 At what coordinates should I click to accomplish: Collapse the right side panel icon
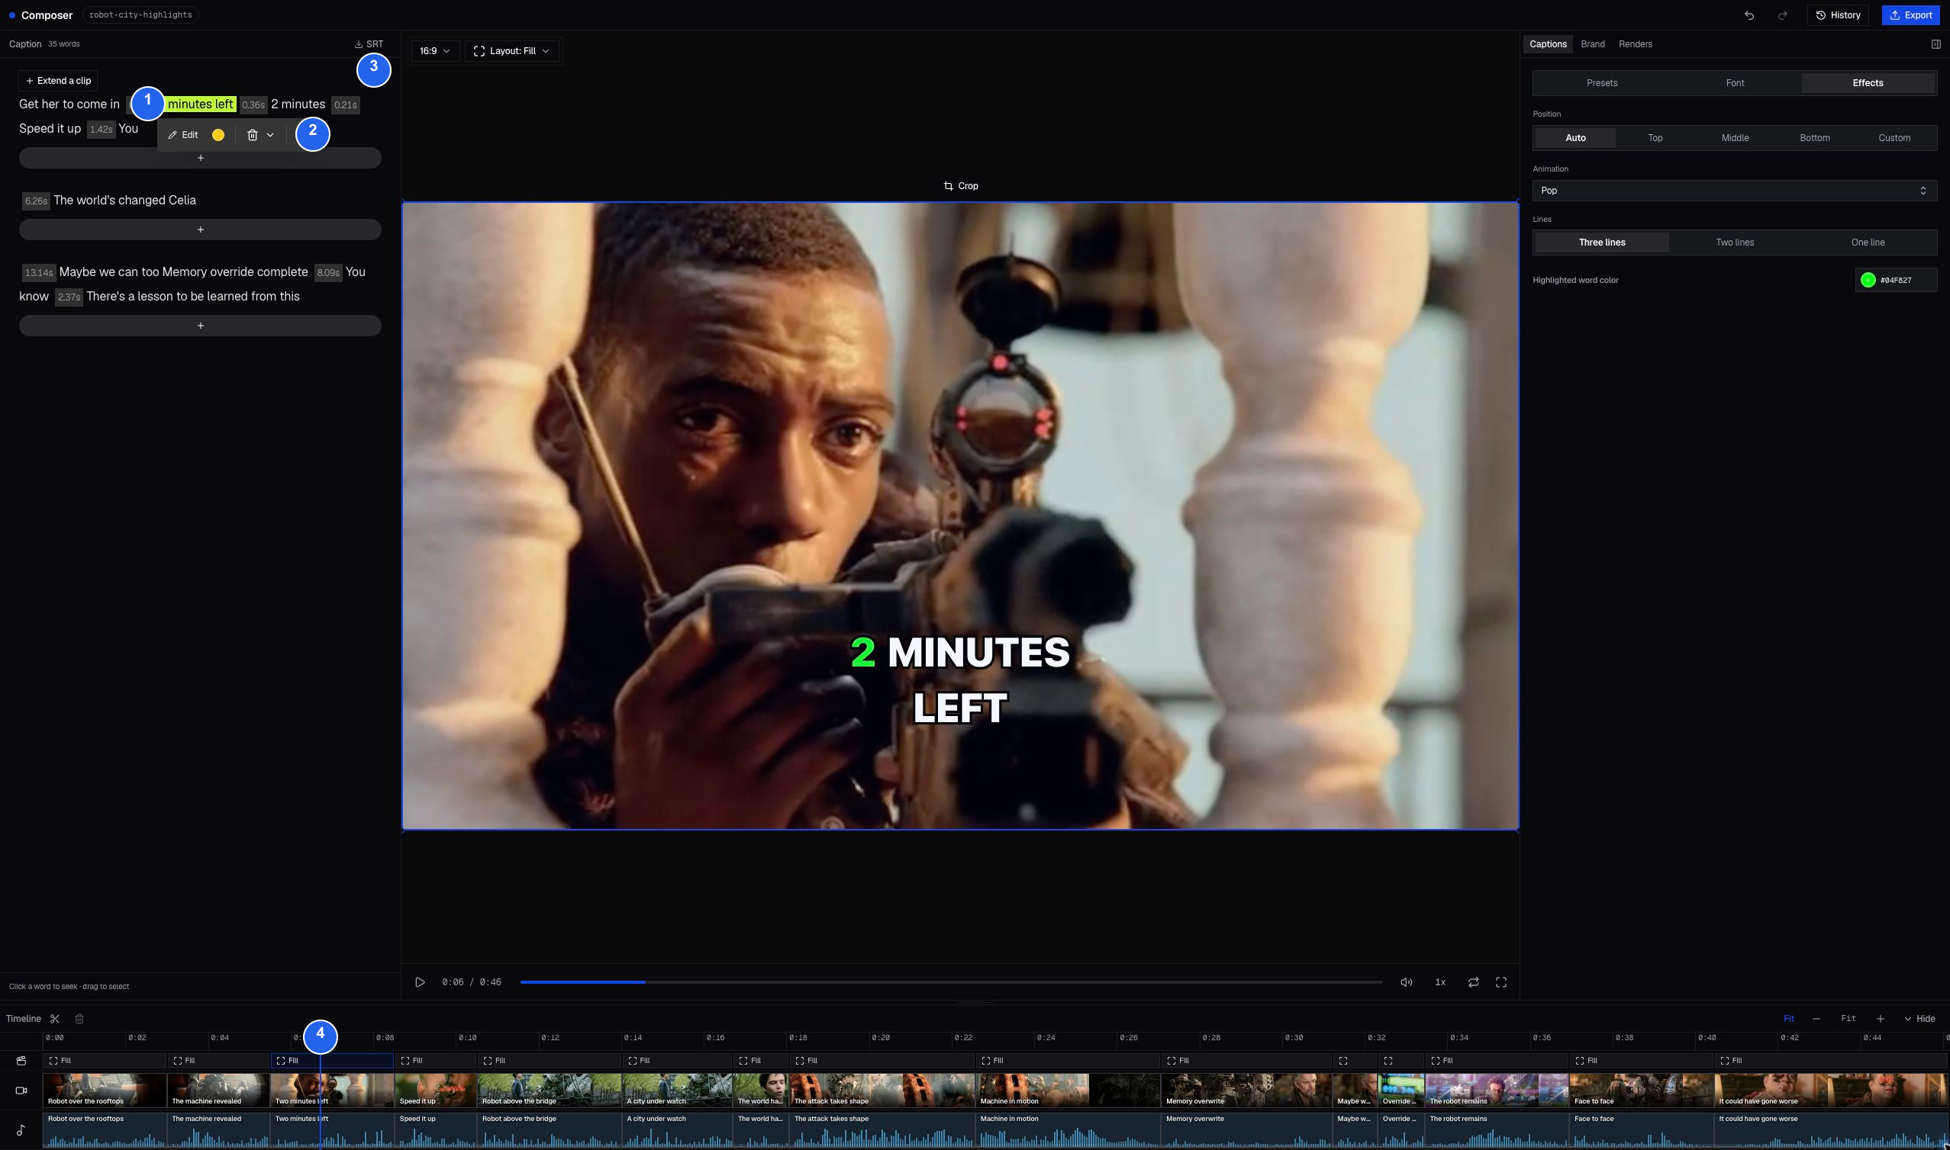pyautogui.click(x=1935, y=44)
